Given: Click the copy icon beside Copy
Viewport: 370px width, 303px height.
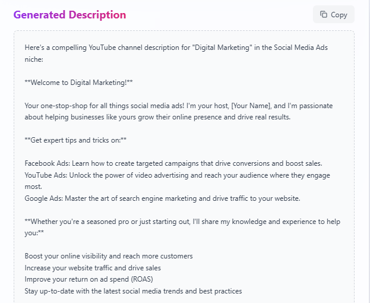Looking at the screenshot, I should [x=324, y=15].
